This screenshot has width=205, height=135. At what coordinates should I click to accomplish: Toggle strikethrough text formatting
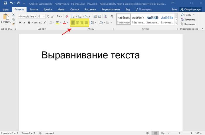36,23
